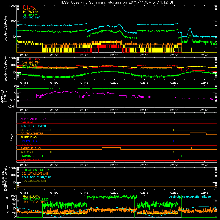Click the yellow 12-25 keV legend entry
The image size is (220, 220).
click(x=30, y=12)
